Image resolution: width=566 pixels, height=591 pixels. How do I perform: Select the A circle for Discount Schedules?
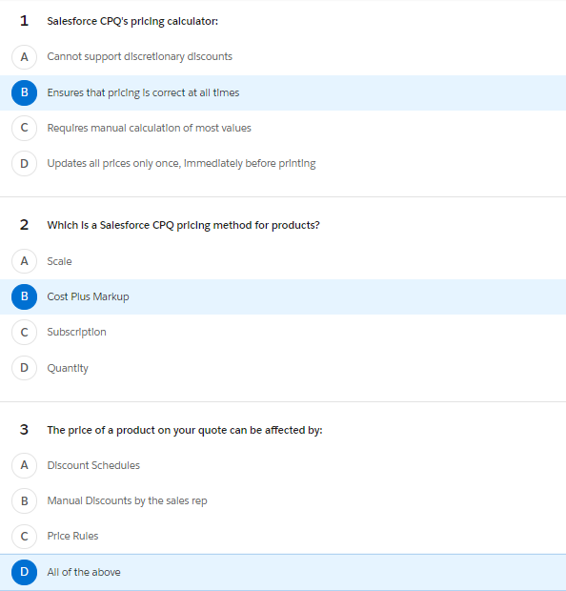(24, 465)
